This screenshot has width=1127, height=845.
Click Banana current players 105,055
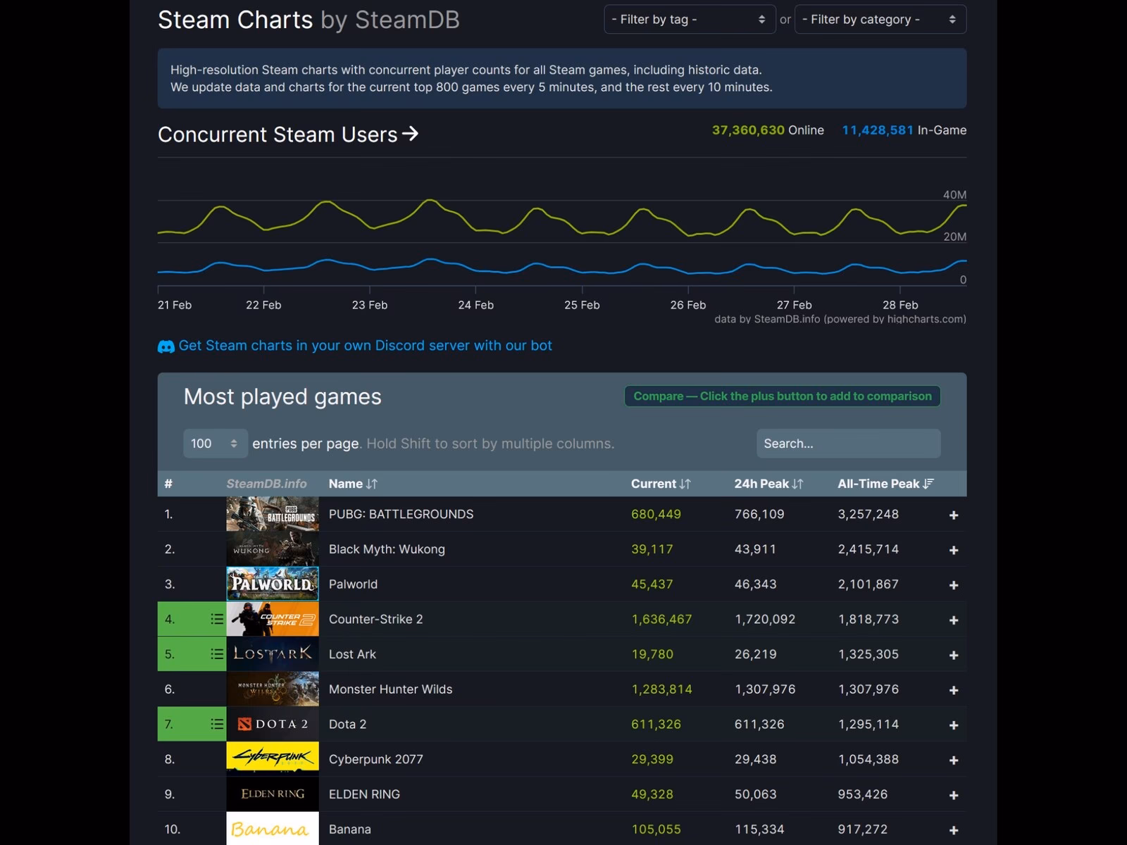coord(656,830)
